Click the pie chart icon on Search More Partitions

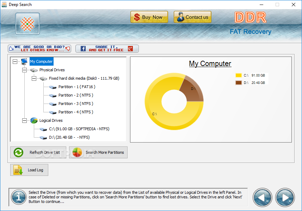coord(78,152)
